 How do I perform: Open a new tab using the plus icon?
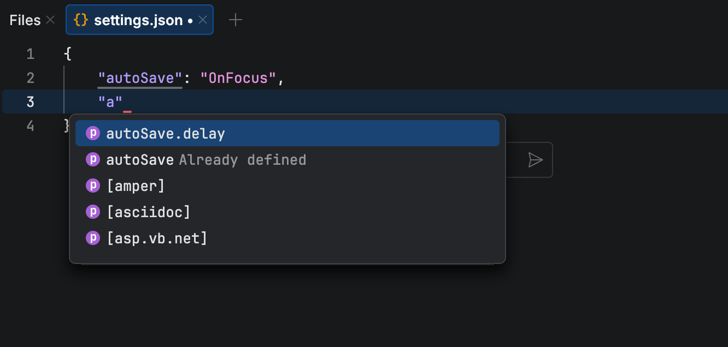coord(236,20)
